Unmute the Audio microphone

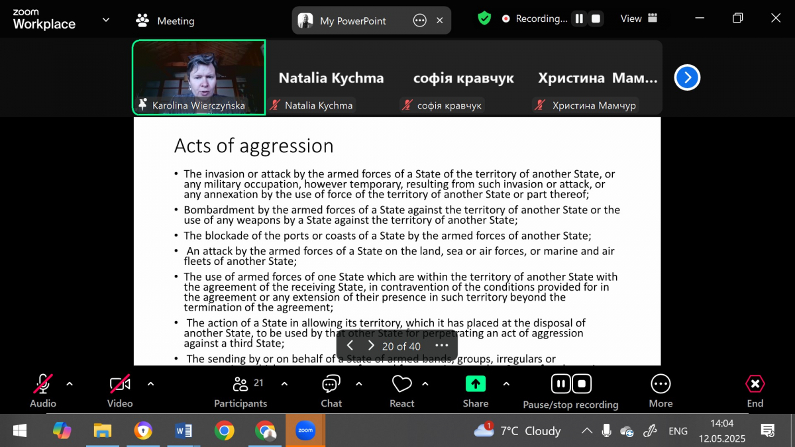pyautogui.click(x=43, y=384)
